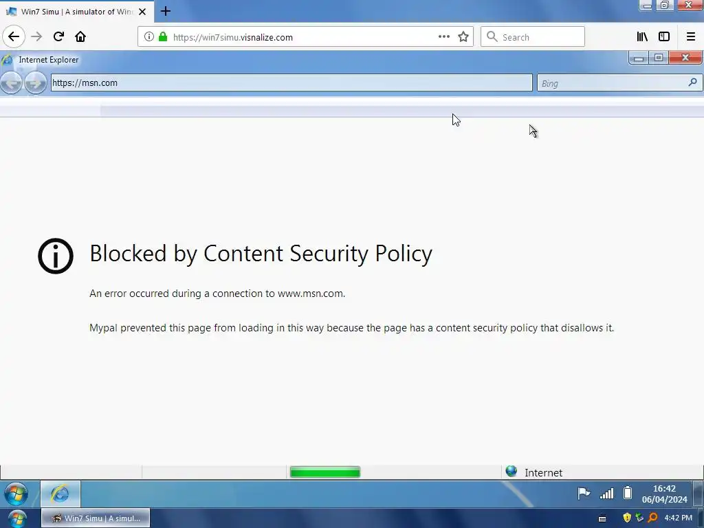This screenshot has height=528, width=704.
Task: Go forward in the outer browser
Action: coord(36,36)
